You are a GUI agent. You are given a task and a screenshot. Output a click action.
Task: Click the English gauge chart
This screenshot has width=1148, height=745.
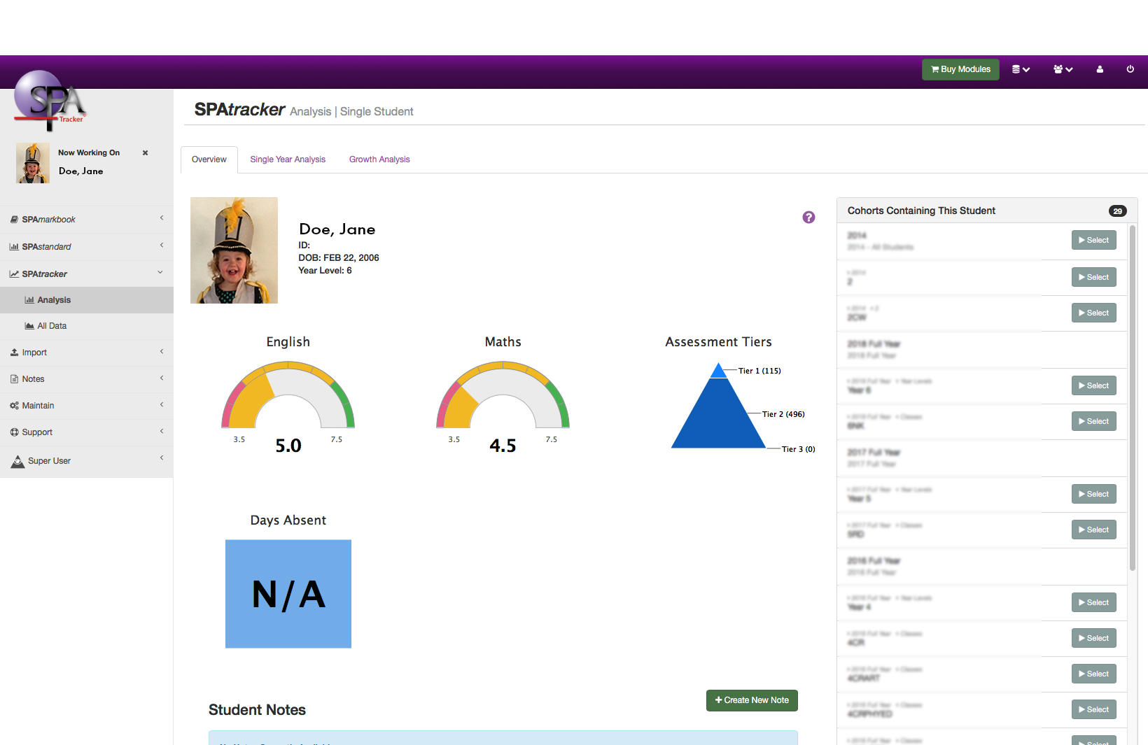tap(288, 396)
